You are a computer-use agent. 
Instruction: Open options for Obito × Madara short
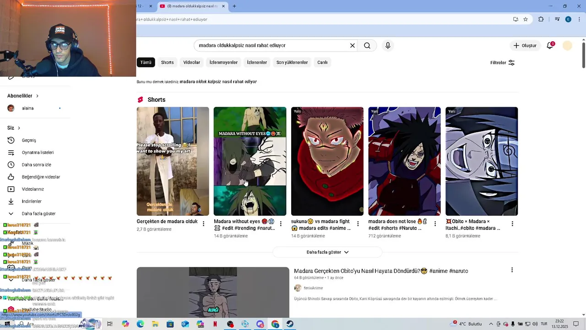click(512, 224)
